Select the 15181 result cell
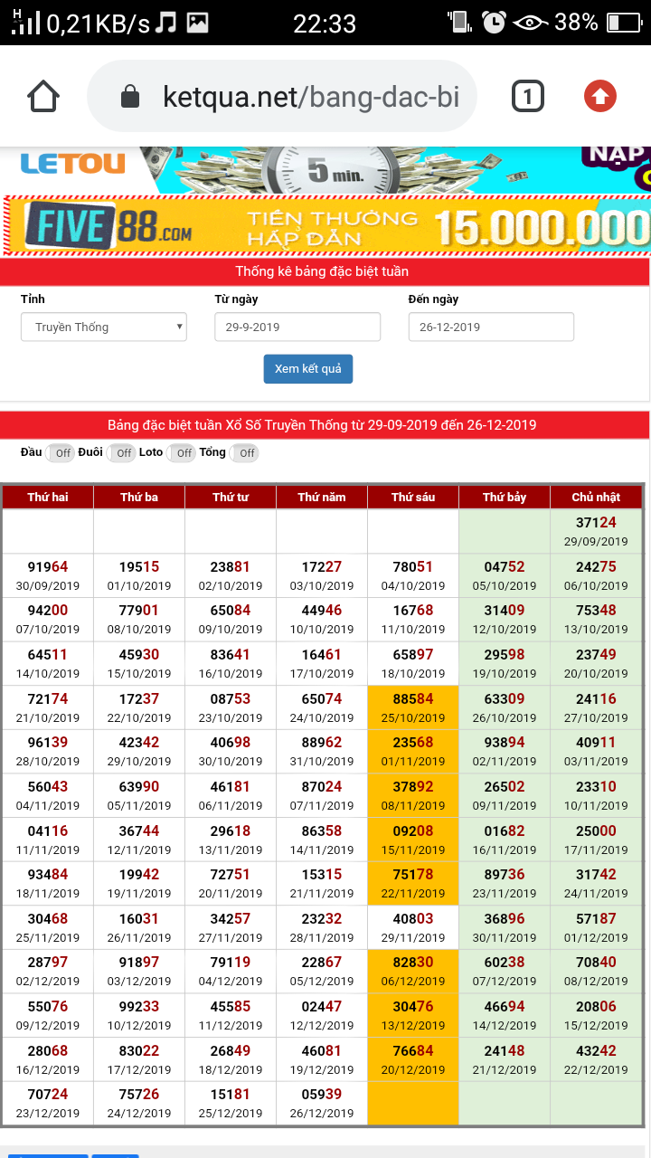This screenshot has height=1158, width=651. tap(231, 1104)
